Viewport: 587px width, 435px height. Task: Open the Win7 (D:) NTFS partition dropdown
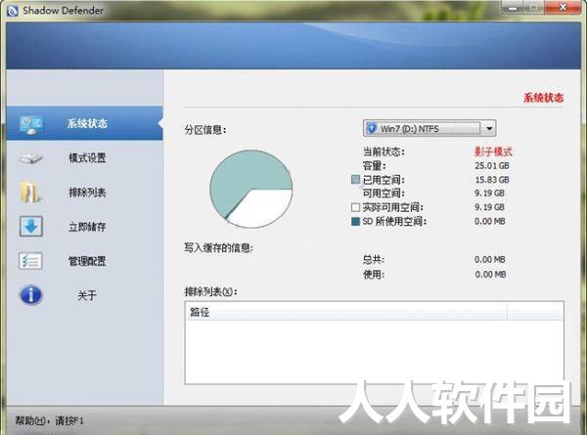coord(429,129)
